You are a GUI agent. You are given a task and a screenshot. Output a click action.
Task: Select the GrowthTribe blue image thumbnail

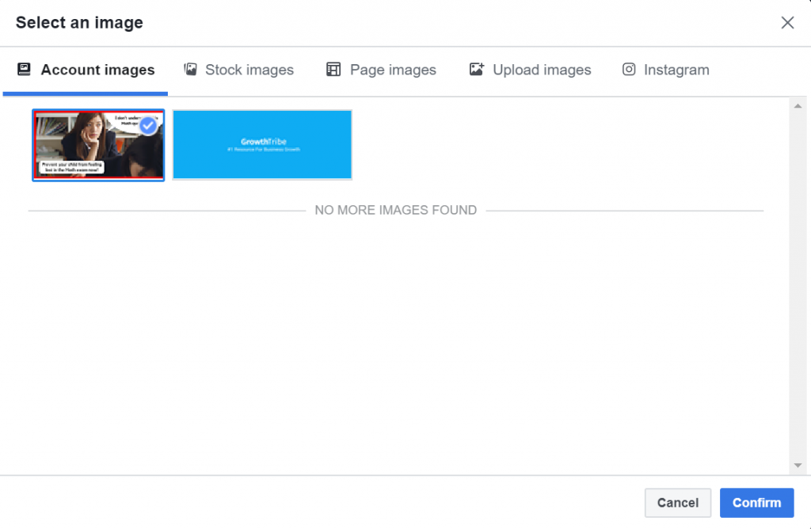pos(262,145)
